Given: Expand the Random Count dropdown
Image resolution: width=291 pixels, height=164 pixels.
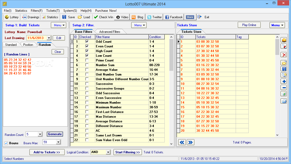Looking at the screenshot, I should 40,134.
